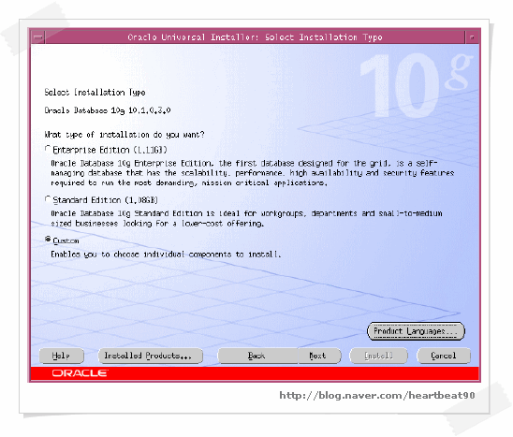513x437 pixels.
Task: Cancel the Oracle installation
Action: (444, 356)
